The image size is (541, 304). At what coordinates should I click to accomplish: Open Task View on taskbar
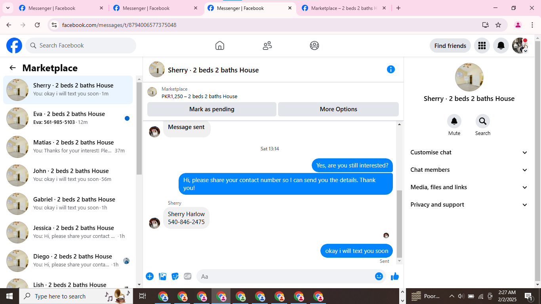[143, 296]
